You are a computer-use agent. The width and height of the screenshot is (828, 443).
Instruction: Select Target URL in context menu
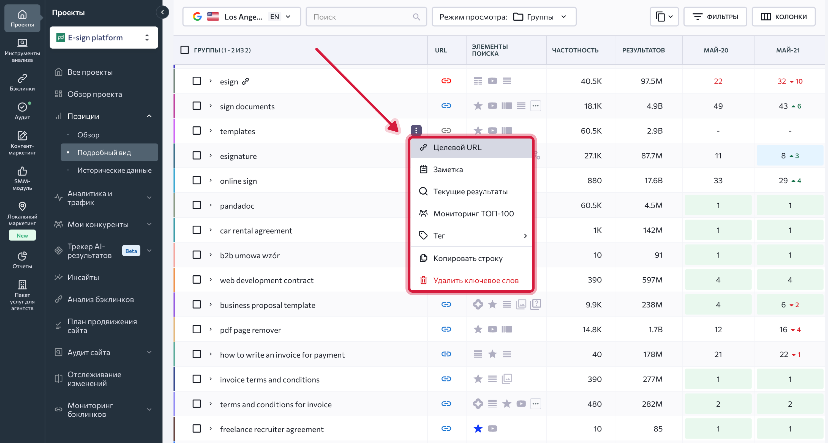point(471,147)
